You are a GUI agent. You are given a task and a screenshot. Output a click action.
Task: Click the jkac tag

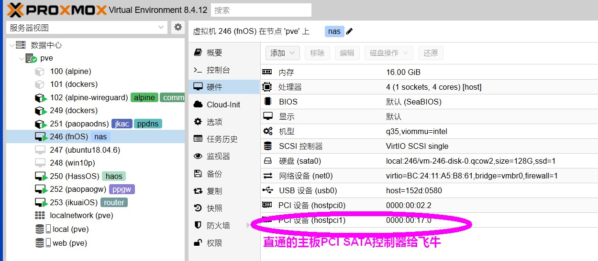click(122, 124)
